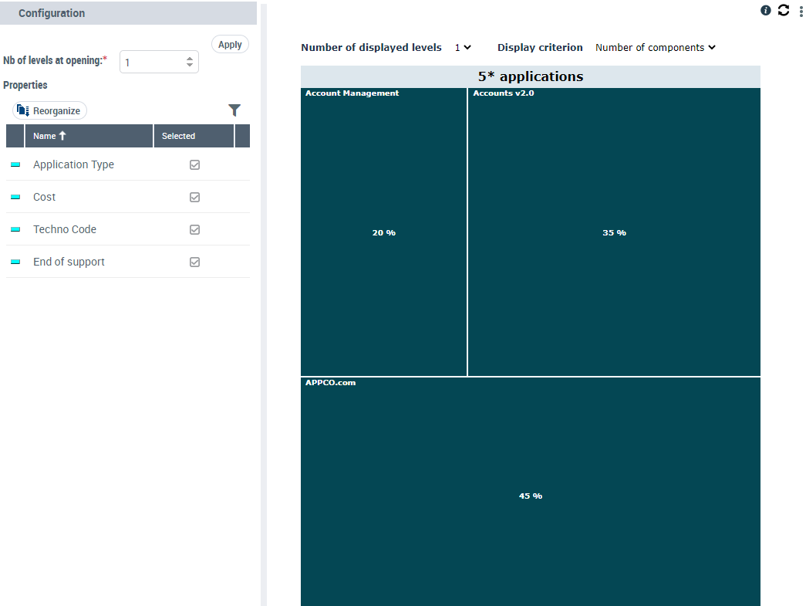
Task: Expand the Display criterion dropdown
Action: [656, 48]
